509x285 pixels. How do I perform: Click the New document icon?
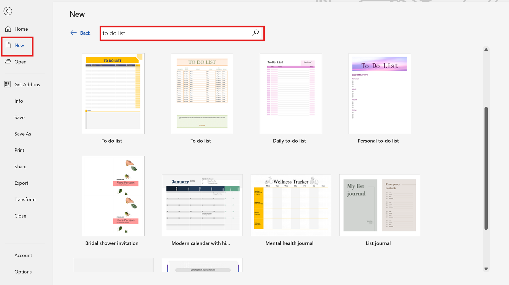pyautogui.click(x=8, y=45)
